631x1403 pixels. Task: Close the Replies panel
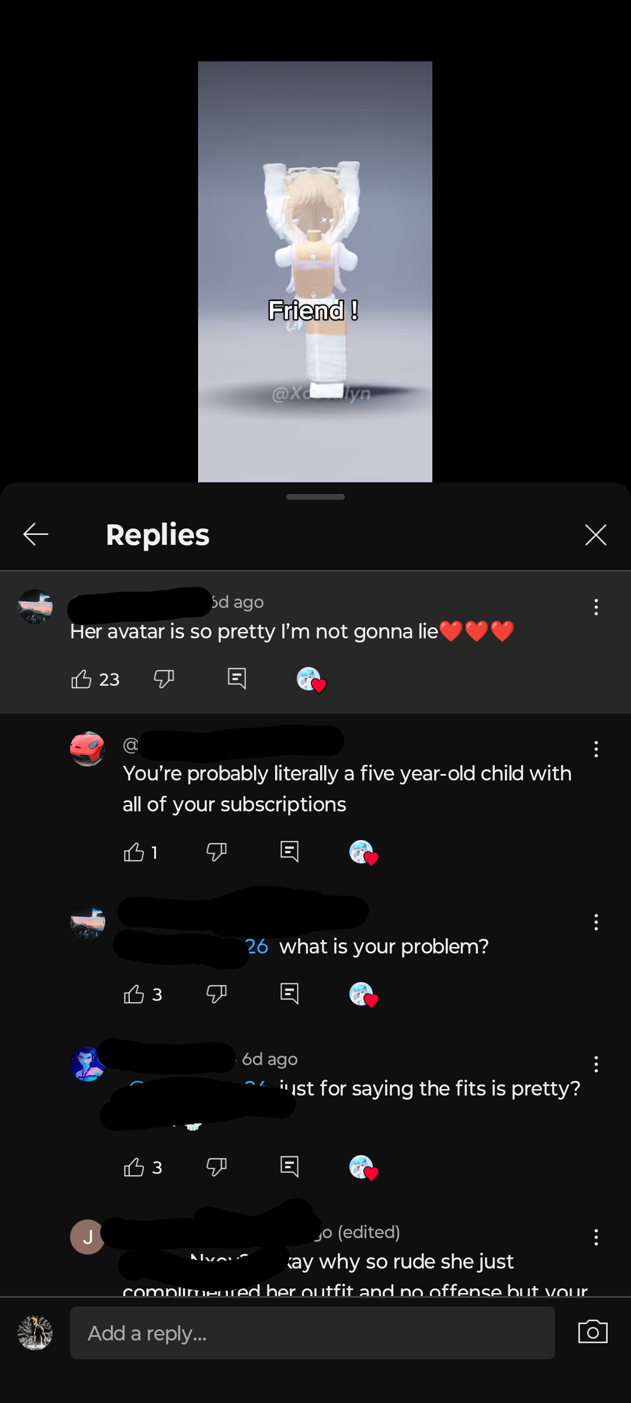[x=595, y=534]
